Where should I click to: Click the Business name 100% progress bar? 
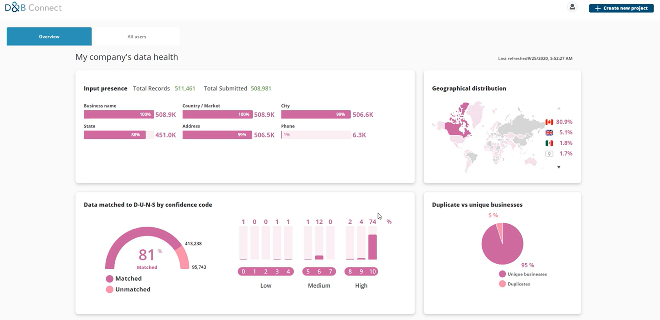point(118,114)
